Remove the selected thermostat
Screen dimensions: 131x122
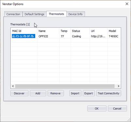coord(55,93)
